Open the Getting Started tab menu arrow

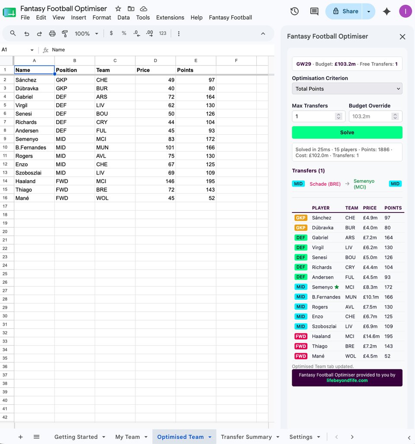[104, 437]
